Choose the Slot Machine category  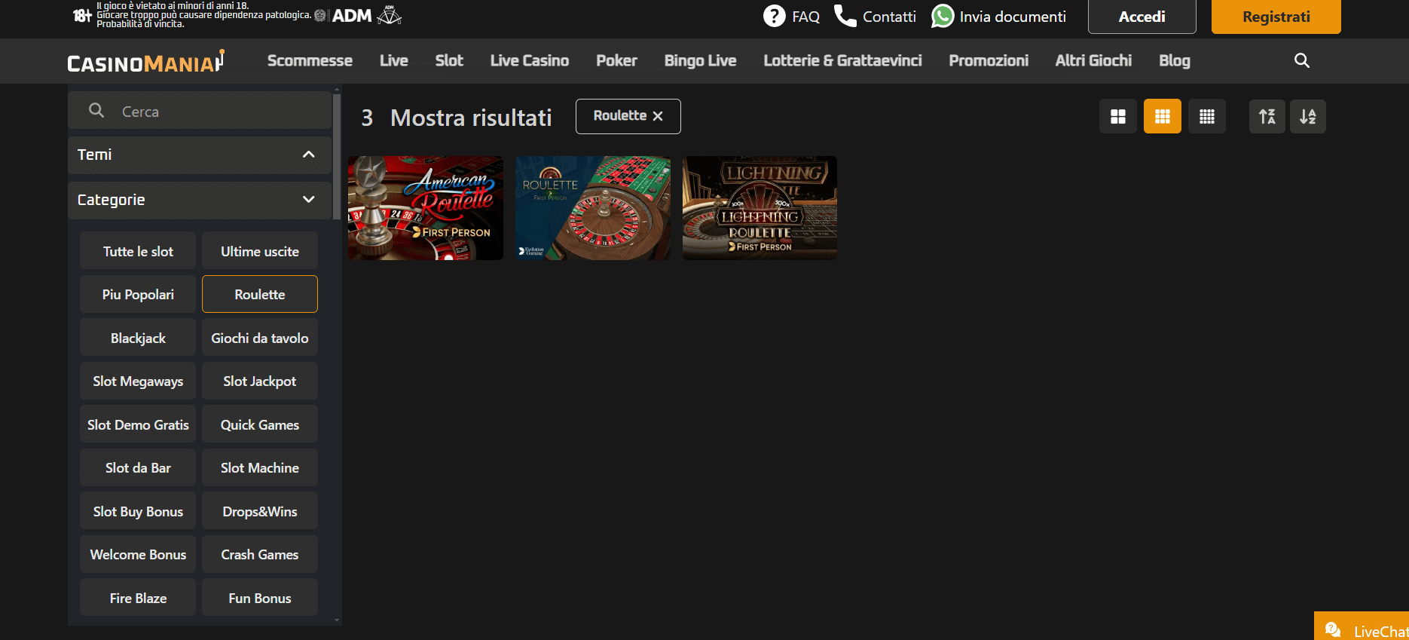260,467
